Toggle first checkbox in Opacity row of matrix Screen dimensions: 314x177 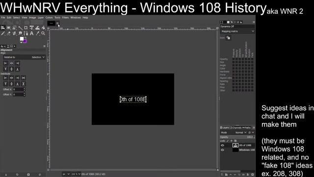[234, 59]
